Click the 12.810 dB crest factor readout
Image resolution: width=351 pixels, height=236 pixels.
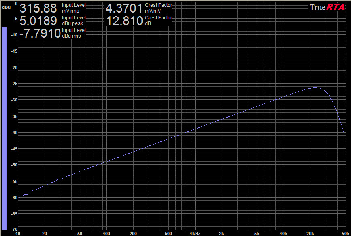pyautogui.click(x=124, y=21)
